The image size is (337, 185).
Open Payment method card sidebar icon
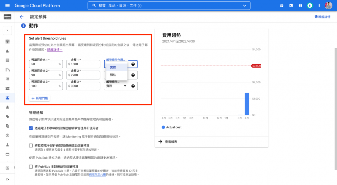click(x=7, y=154)
